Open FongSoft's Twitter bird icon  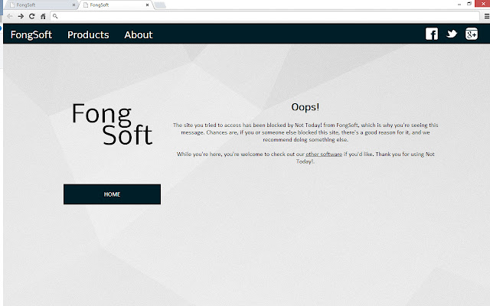[452, 34]
